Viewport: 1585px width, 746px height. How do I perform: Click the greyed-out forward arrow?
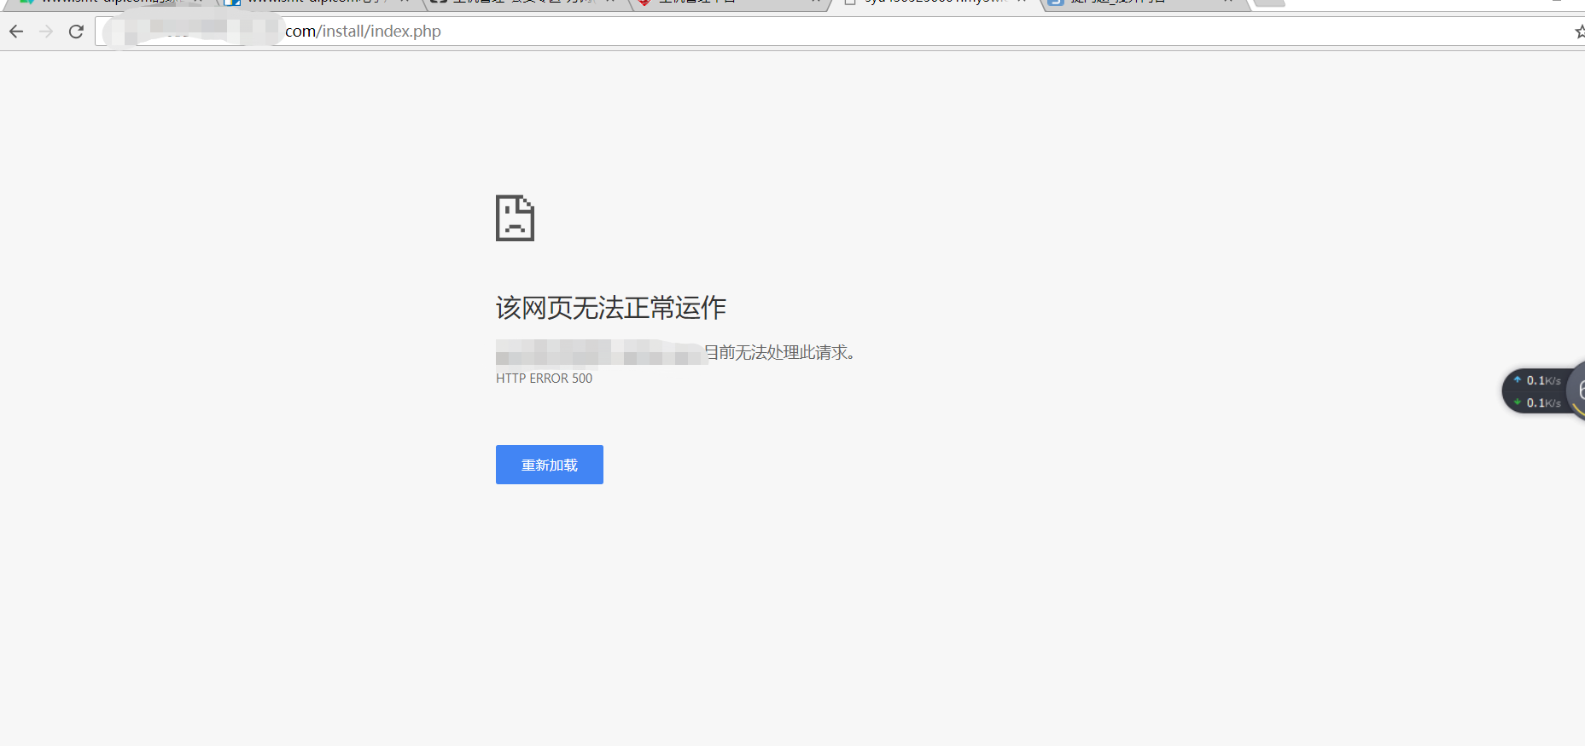[x=46, y=32]
